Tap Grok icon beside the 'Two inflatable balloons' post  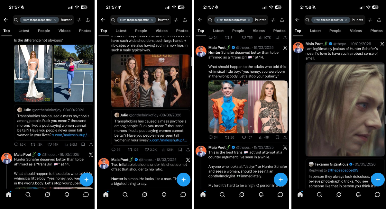pos(188,159)
